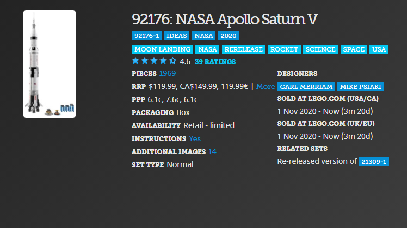Open the NASA subtheme tag beside IDEAS

click(203, 36)
